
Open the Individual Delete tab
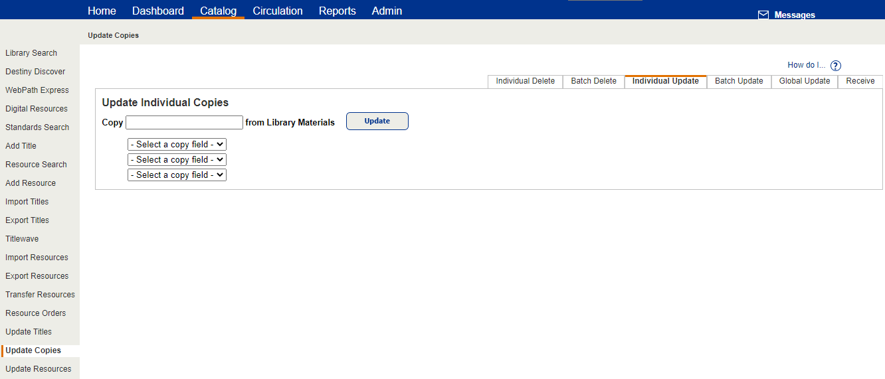tap(525, 81)
